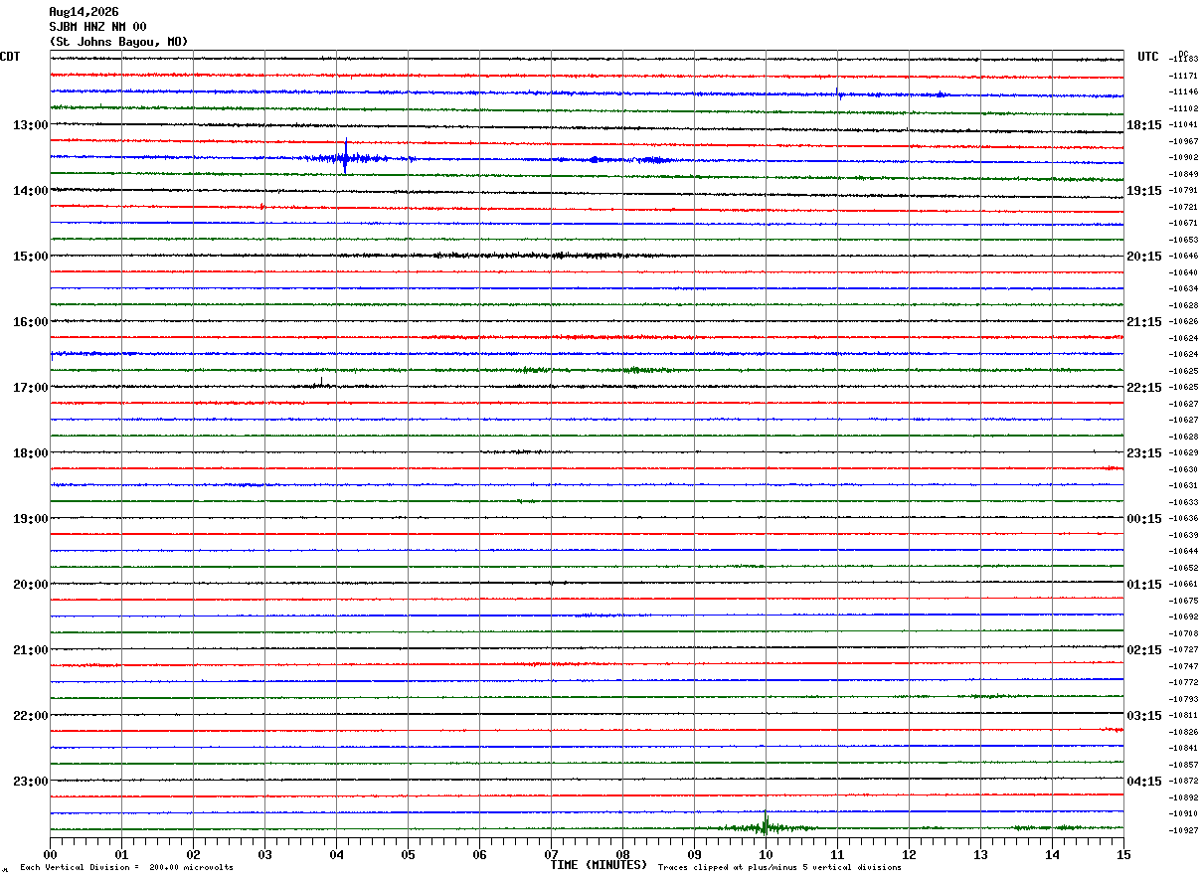
Task: Select the 20:00 CDT time label
Action: pyautogui.click(x=31, y=585)
